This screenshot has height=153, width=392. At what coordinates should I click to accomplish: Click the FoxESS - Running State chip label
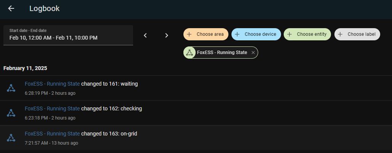(222, 53)
